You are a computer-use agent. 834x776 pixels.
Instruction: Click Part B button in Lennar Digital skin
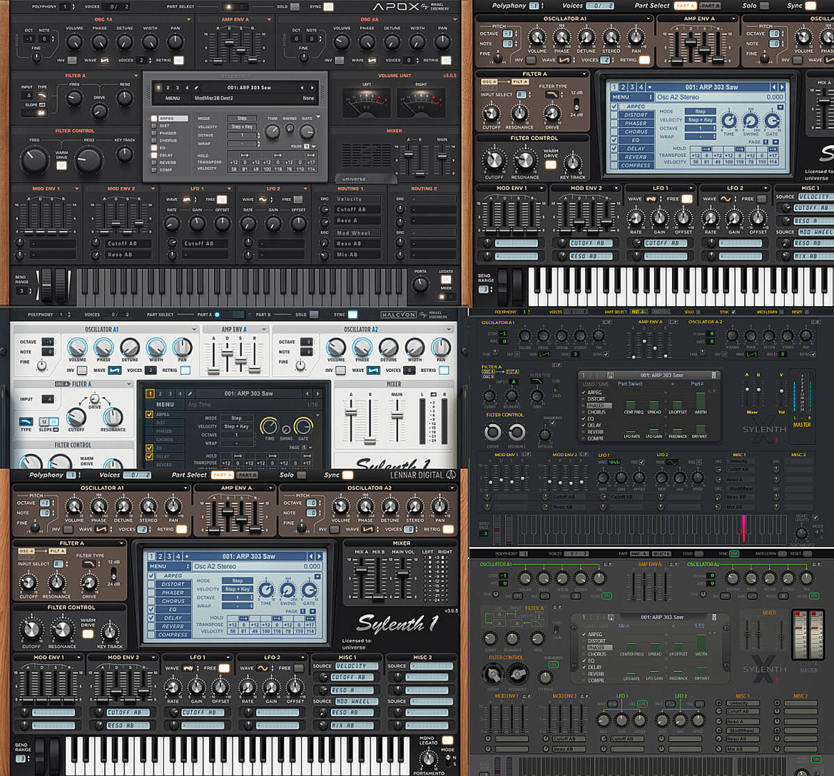(x=247, y=475)
